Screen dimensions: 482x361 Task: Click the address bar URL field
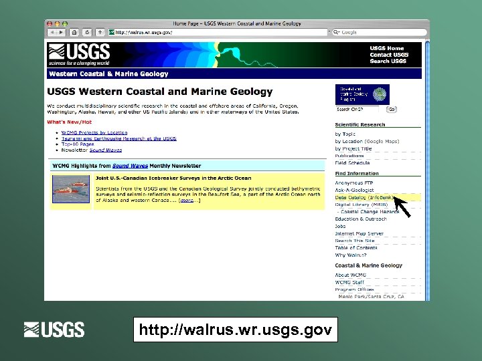tap(218, 32)
